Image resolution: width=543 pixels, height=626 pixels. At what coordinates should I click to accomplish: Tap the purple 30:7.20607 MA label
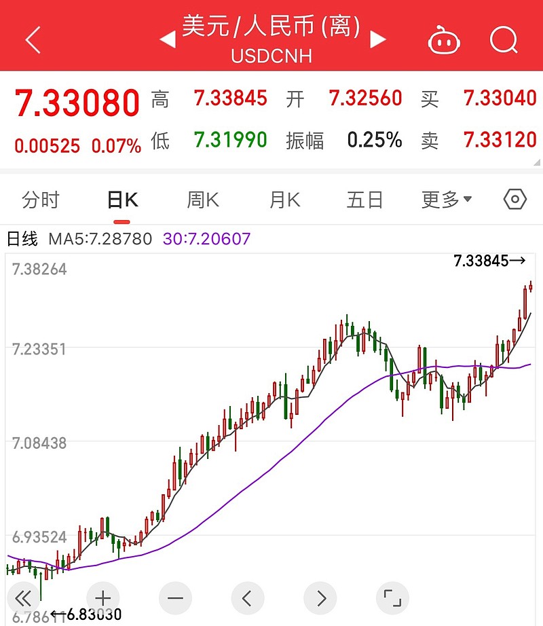tap(206, 239)
